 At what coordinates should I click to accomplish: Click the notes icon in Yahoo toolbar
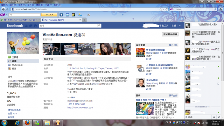[x=73, y=15]
